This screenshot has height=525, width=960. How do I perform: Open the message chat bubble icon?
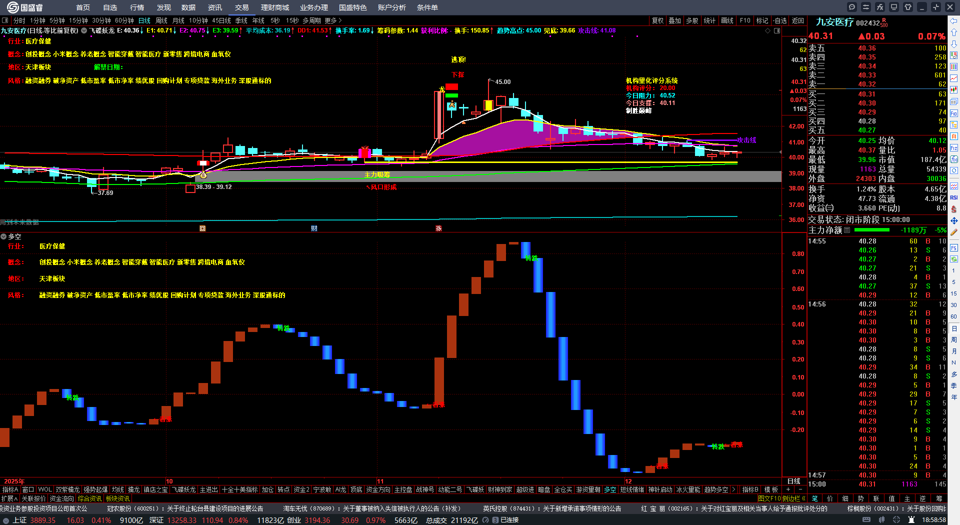click(852, 7)
